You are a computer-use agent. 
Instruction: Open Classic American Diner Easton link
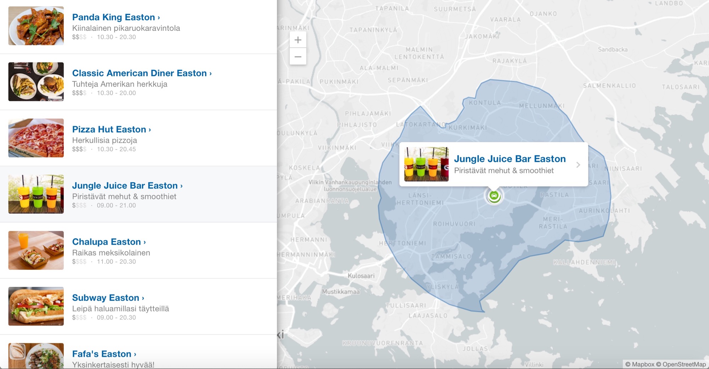142,73
